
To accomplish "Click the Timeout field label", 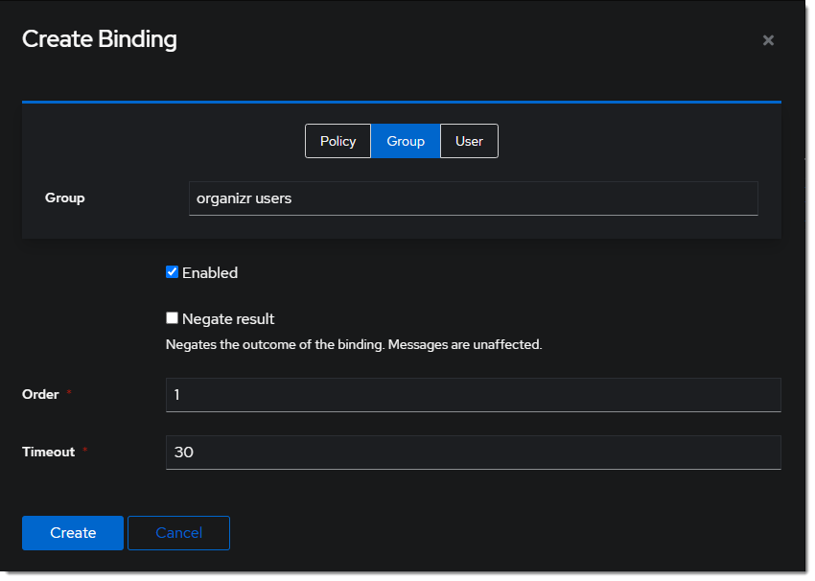I will pos(48,453).
